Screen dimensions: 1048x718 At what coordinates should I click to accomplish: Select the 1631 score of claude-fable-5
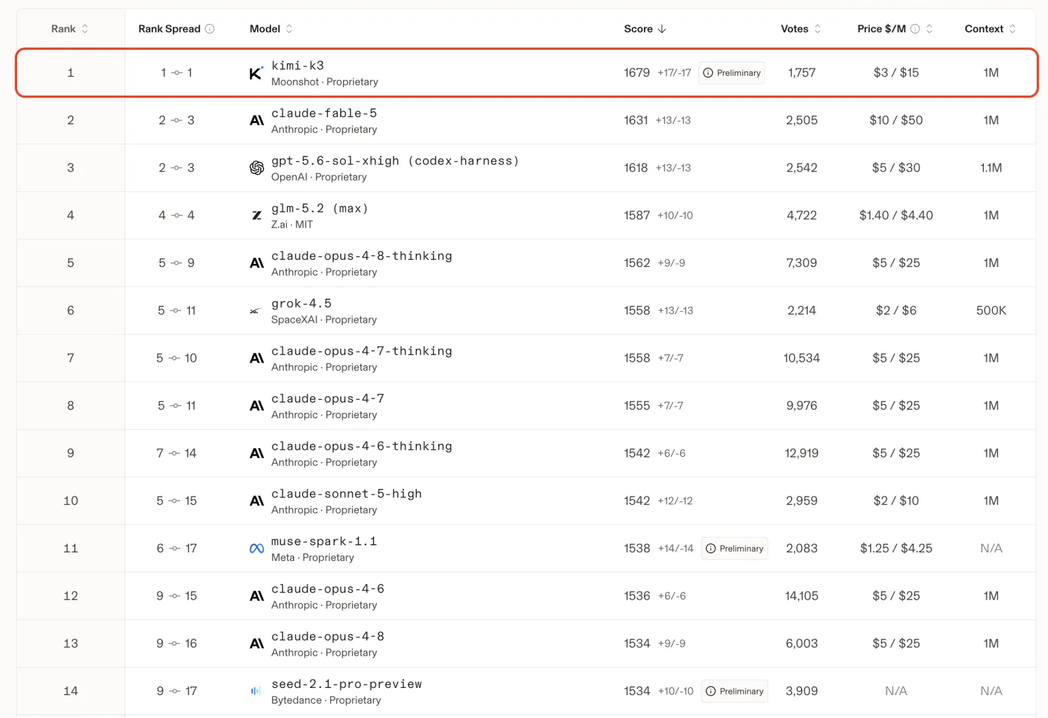[635, 120]
